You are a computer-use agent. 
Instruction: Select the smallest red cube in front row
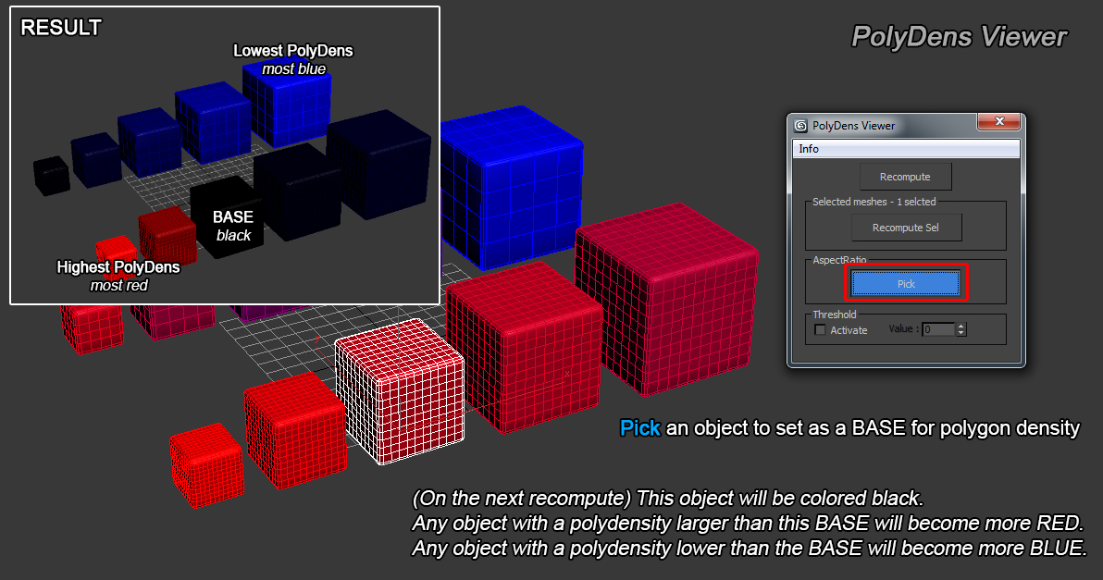[x=206, y=465]
